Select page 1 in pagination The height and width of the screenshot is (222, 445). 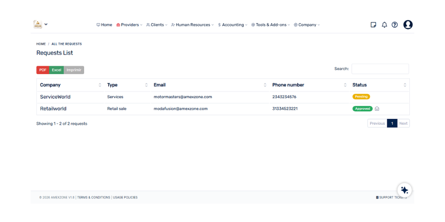pyautogui.click(x=392, y=123)
